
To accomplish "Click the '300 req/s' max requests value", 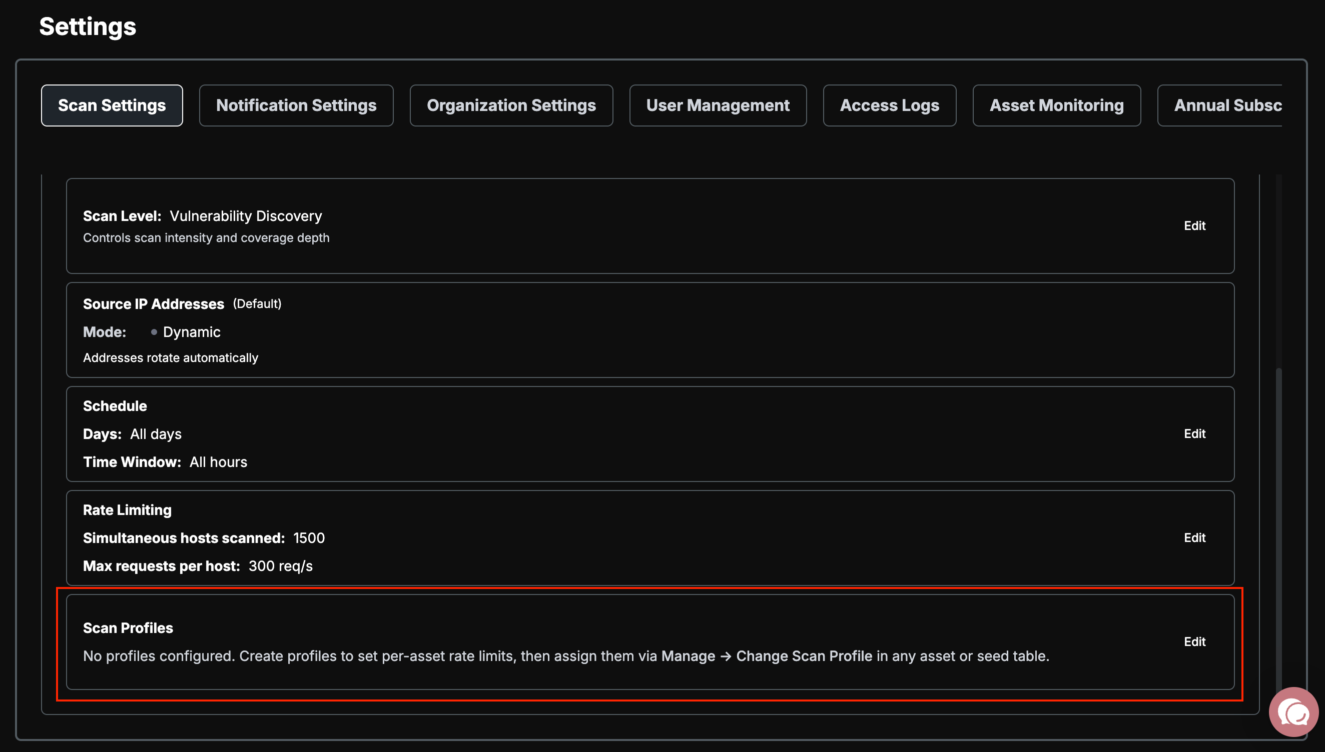I will click(x=281, y=565).
